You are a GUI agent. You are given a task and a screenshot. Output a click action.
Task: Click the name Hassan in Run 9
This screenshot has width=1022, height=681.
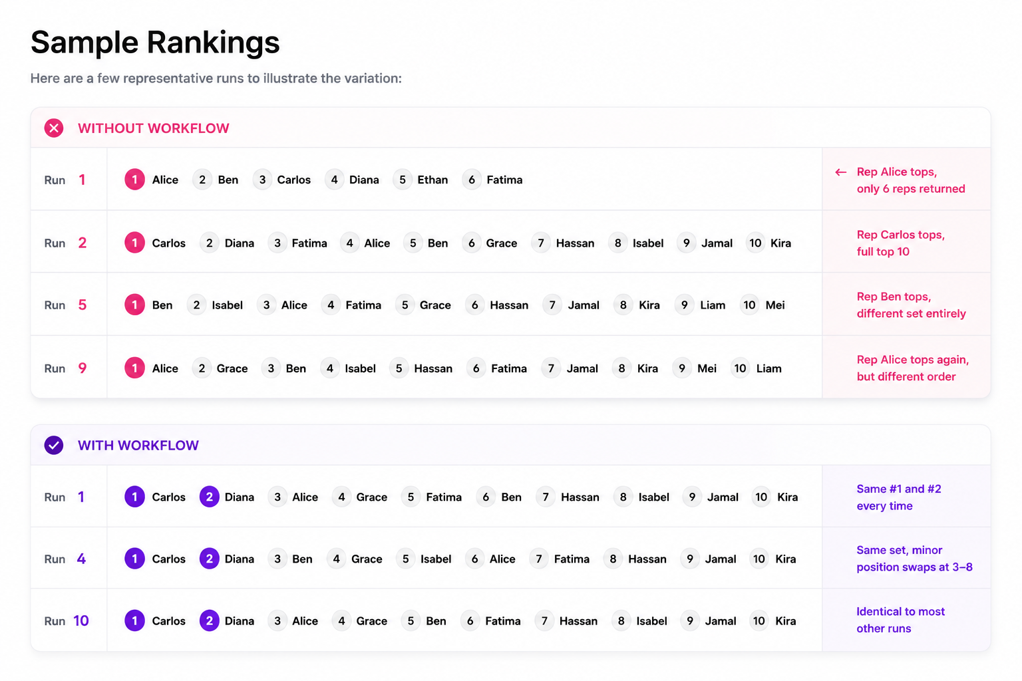(433, 368)
